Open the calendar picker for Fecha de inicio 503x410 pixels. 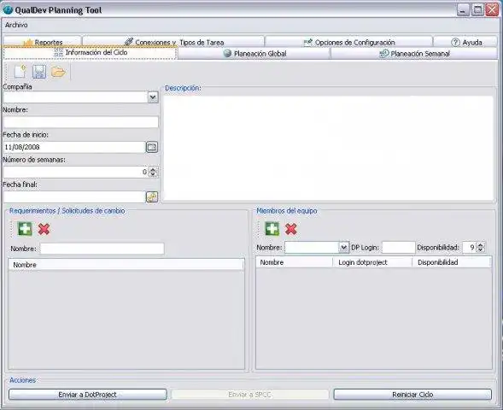tap(152, 147)
